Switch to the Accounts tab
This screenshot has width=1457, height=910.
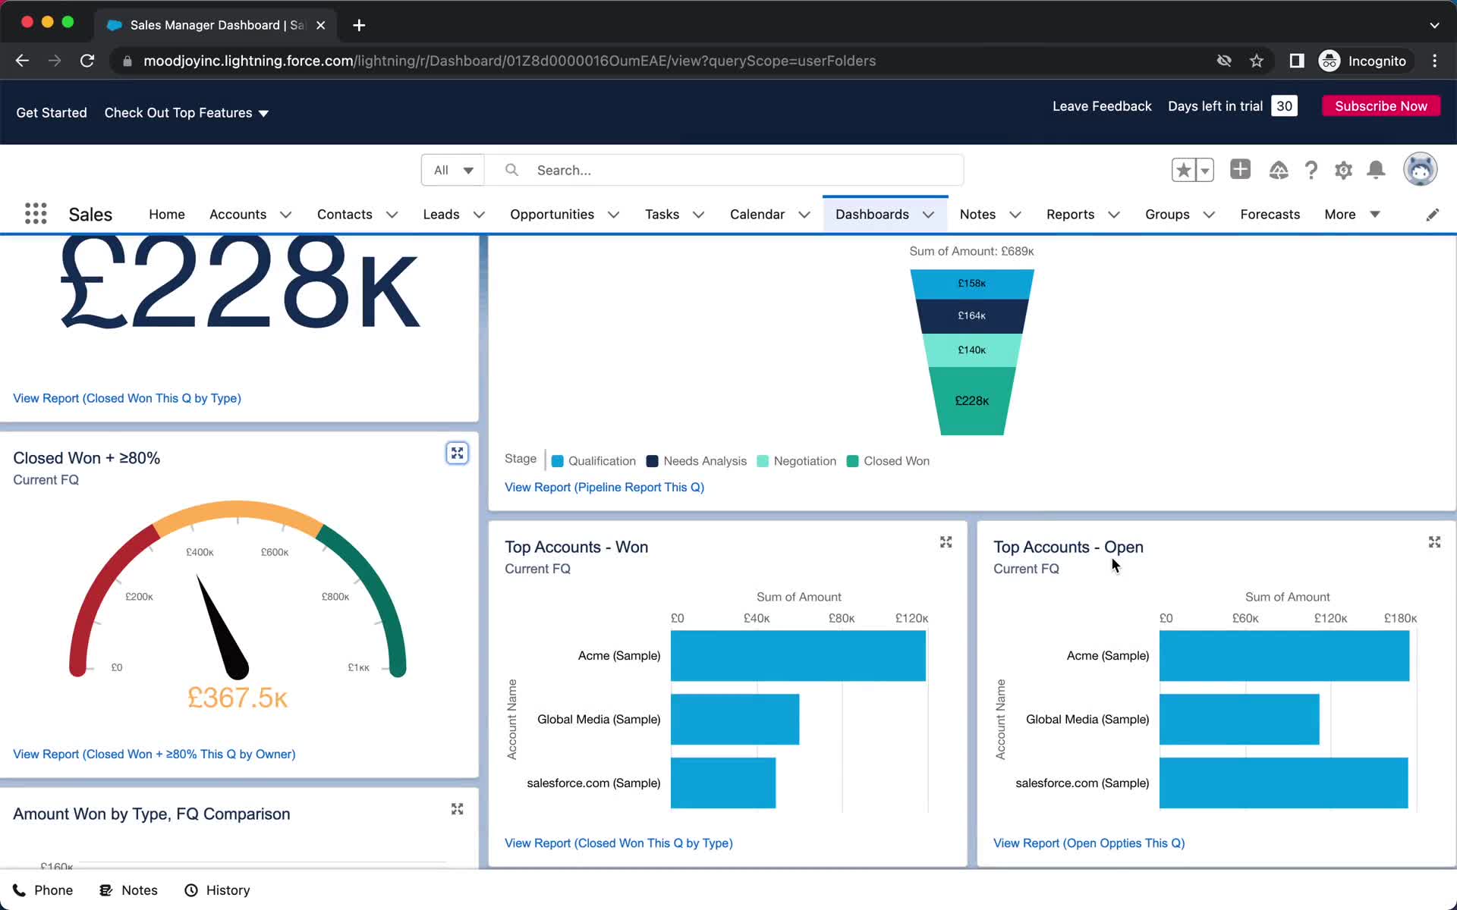[238, 215]
